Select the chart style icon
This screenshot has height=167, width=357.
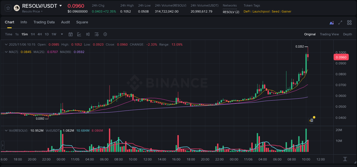coord(79,34)
